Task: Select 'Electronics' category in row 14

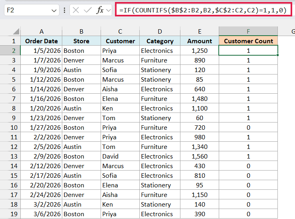Action: click(160, 166)
